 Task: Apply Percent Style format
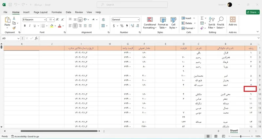click(122, 26)
